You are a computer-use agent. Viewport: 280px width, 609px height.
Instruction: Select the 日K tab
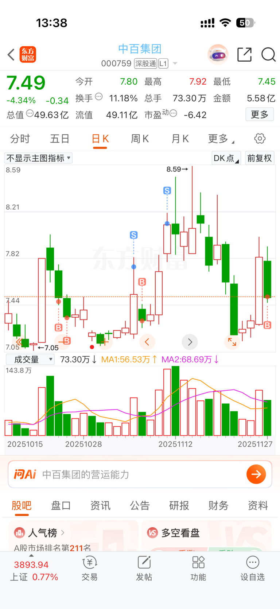[x=100, y=139]
